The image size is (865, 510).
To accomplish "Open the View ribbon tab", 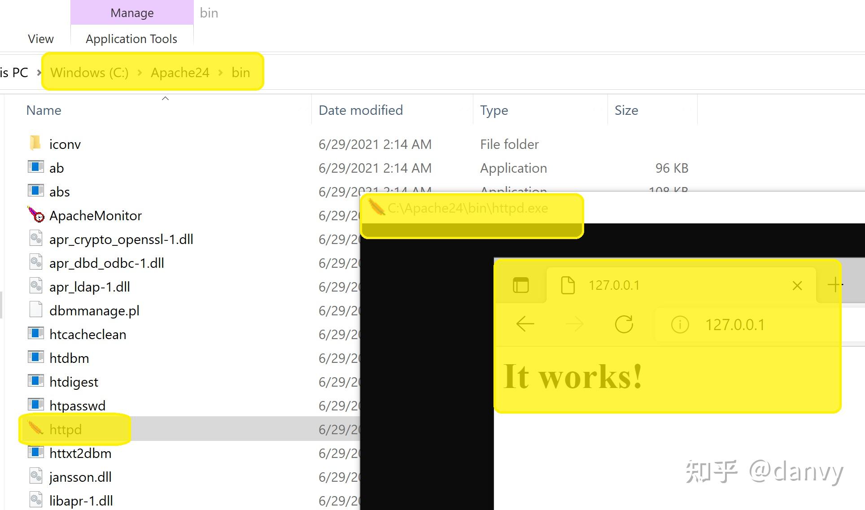I will tap(40, 39).
